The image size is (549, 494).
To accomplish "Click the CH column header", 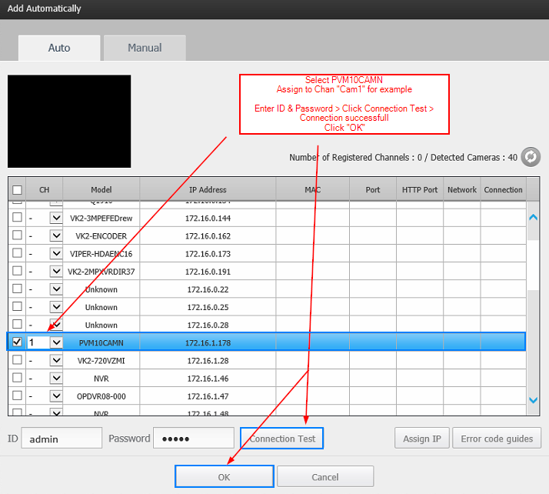I will (44, 189).
